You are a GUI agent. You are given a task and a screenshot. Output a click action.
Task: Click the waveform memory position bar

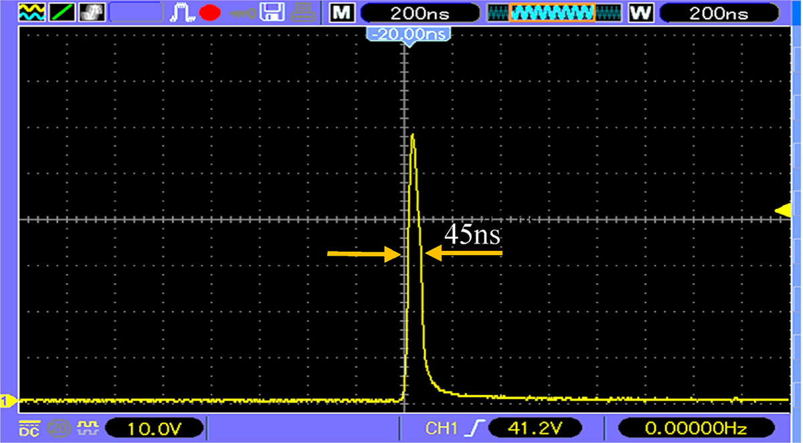[551, 12]
